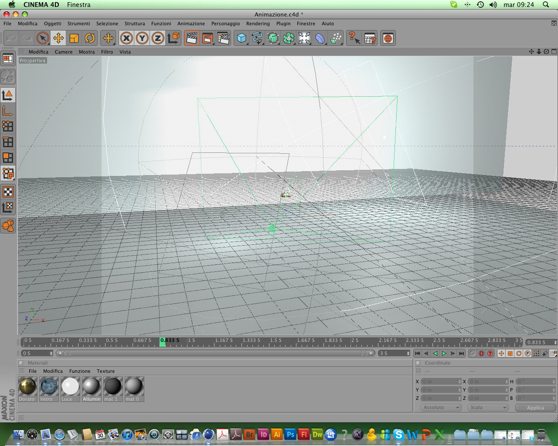
Task: Select the Move tool in toolbar
Action: click(58, 38)
